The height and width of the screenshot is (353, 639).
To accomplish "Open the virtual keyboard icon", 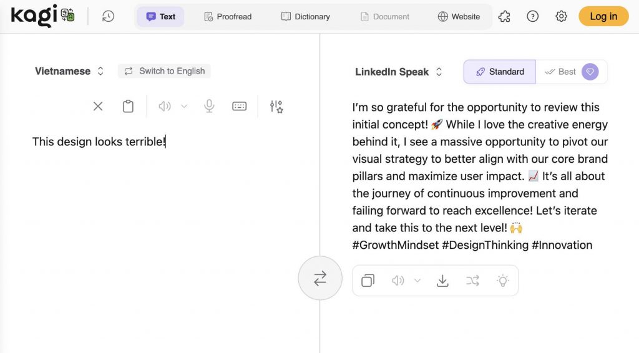I will (x=240, y=107).
